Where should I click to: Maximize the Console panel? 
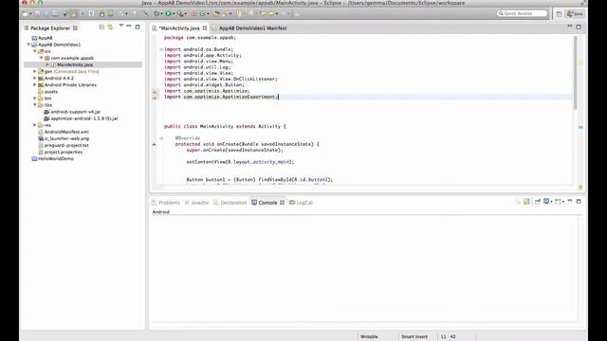pos(579,201)
